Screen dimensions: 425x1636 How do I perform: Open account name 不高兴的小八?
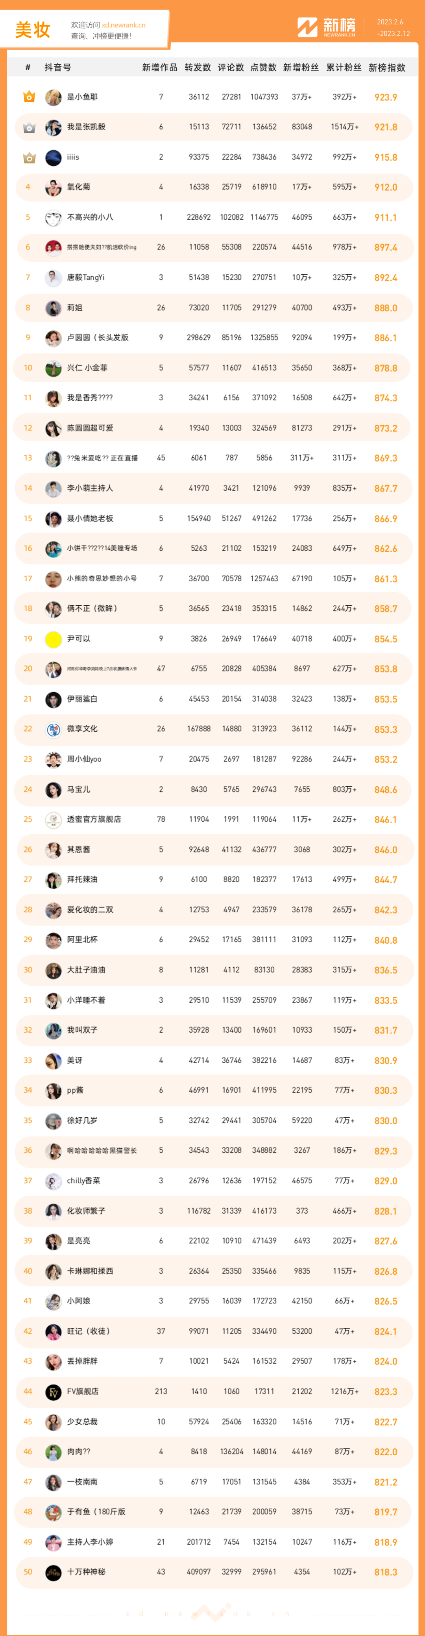[x=90, y=217]
